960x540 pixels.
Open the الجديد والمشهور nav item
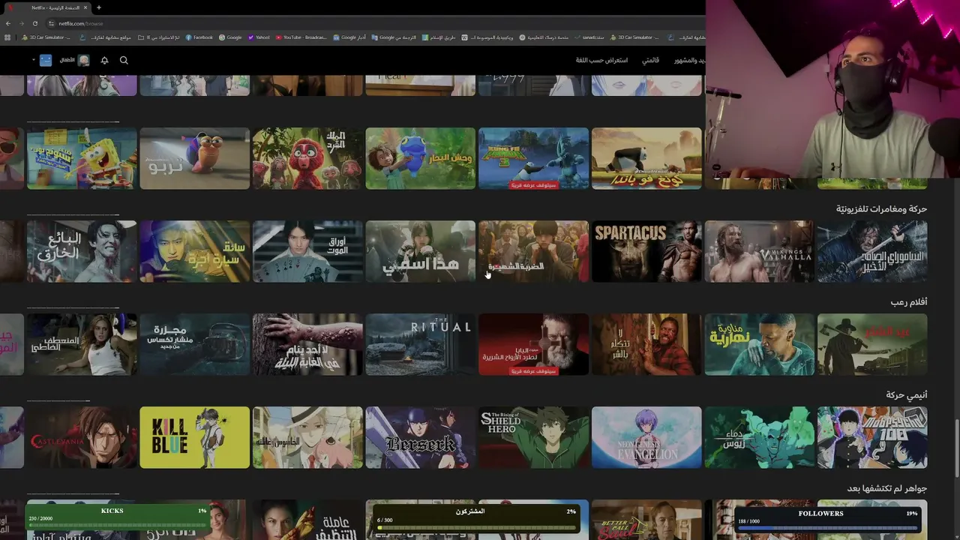689,60
